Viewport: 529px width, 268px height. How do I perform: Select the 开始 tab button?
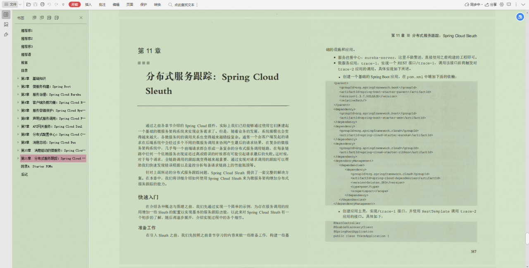[x=74, y=5]
